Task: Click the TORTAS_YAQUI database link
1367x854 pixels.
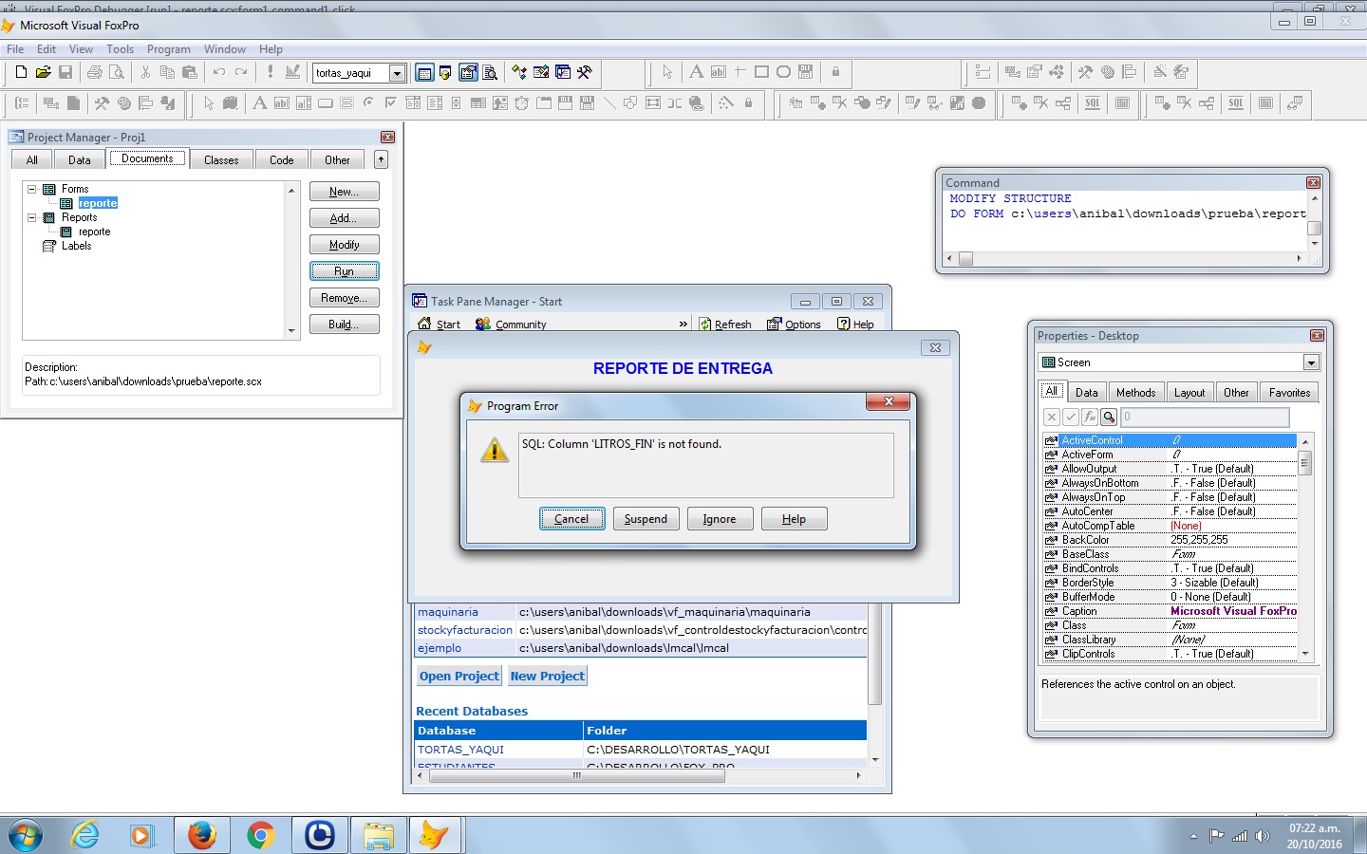Action: pos(460,750)
